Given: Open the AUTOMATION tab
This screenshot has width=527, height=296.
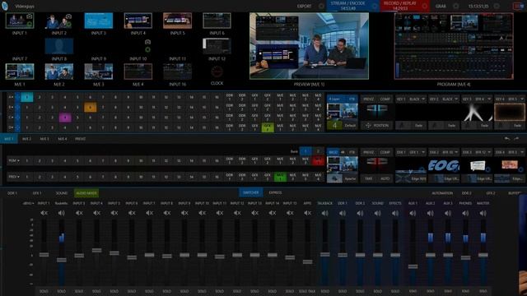Looking at the screenshot, I should [x=442, y=193].
